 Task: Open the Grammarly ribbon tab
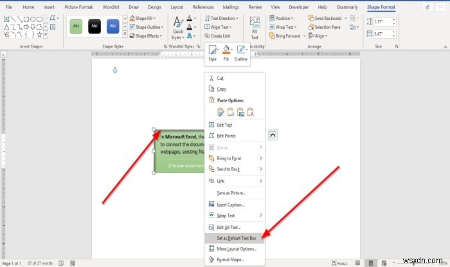coord(347,7)
